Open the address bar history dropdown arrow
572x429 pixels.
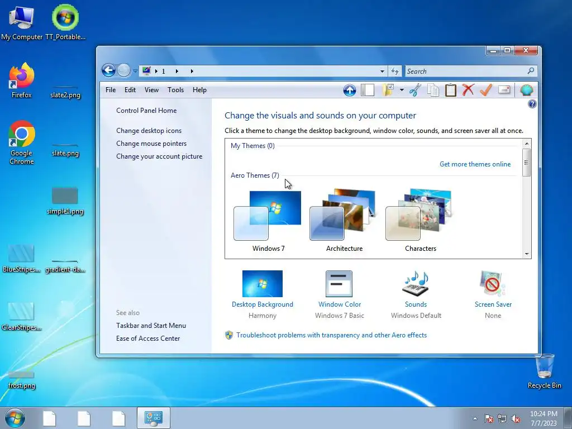(382, 71)
